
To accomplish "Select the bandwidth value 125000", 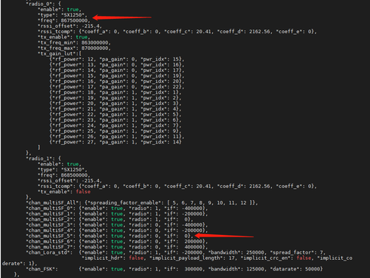I will coord(255,269).
